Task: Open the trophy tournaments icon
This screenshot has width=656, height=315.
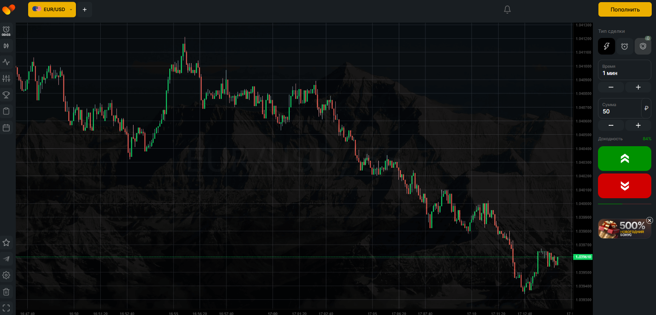Action: click(6, 95)
